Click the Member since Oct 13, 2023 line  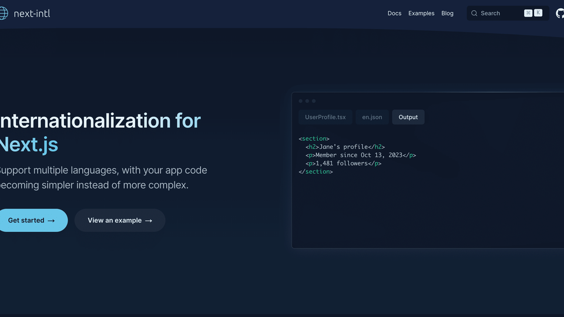pyautogui.click(x=360, y=155)
